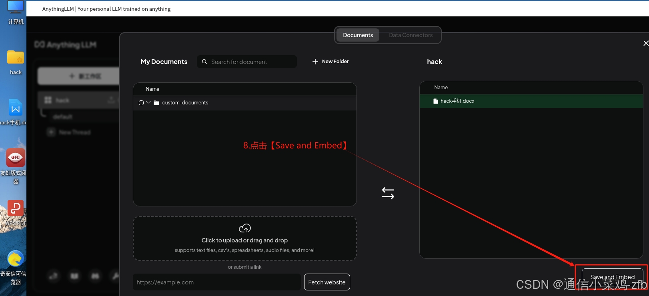
Task: Click the Anything LLM logo in sidebar
Action: click(65, 44)
